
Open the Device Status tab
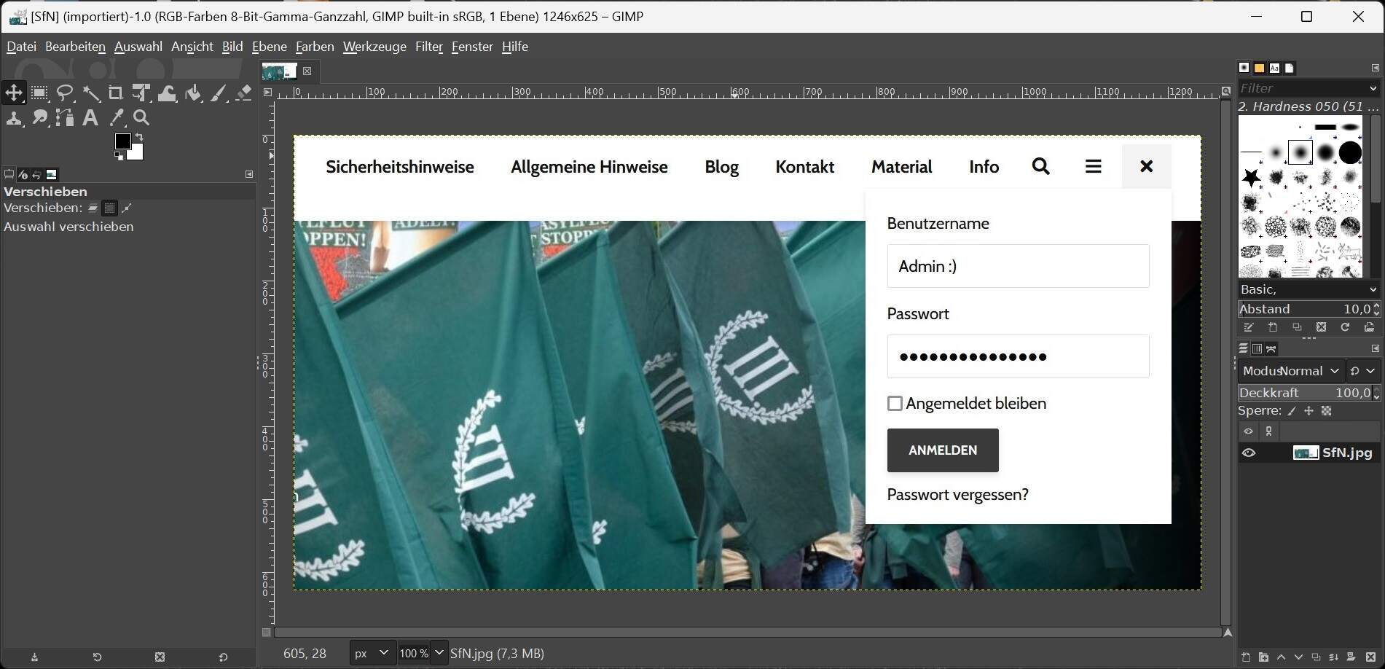pyautogui.click(x=23, y=174)
